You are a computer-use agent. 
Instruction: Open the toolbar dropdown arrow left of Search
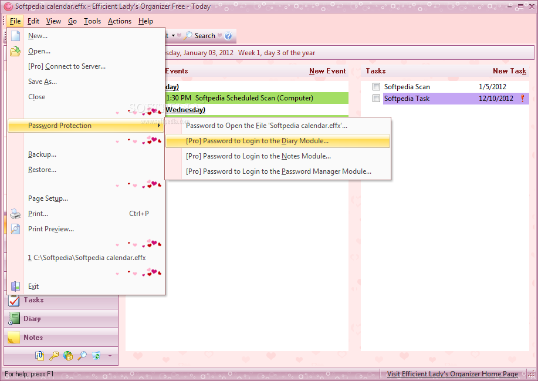(173, 36)
